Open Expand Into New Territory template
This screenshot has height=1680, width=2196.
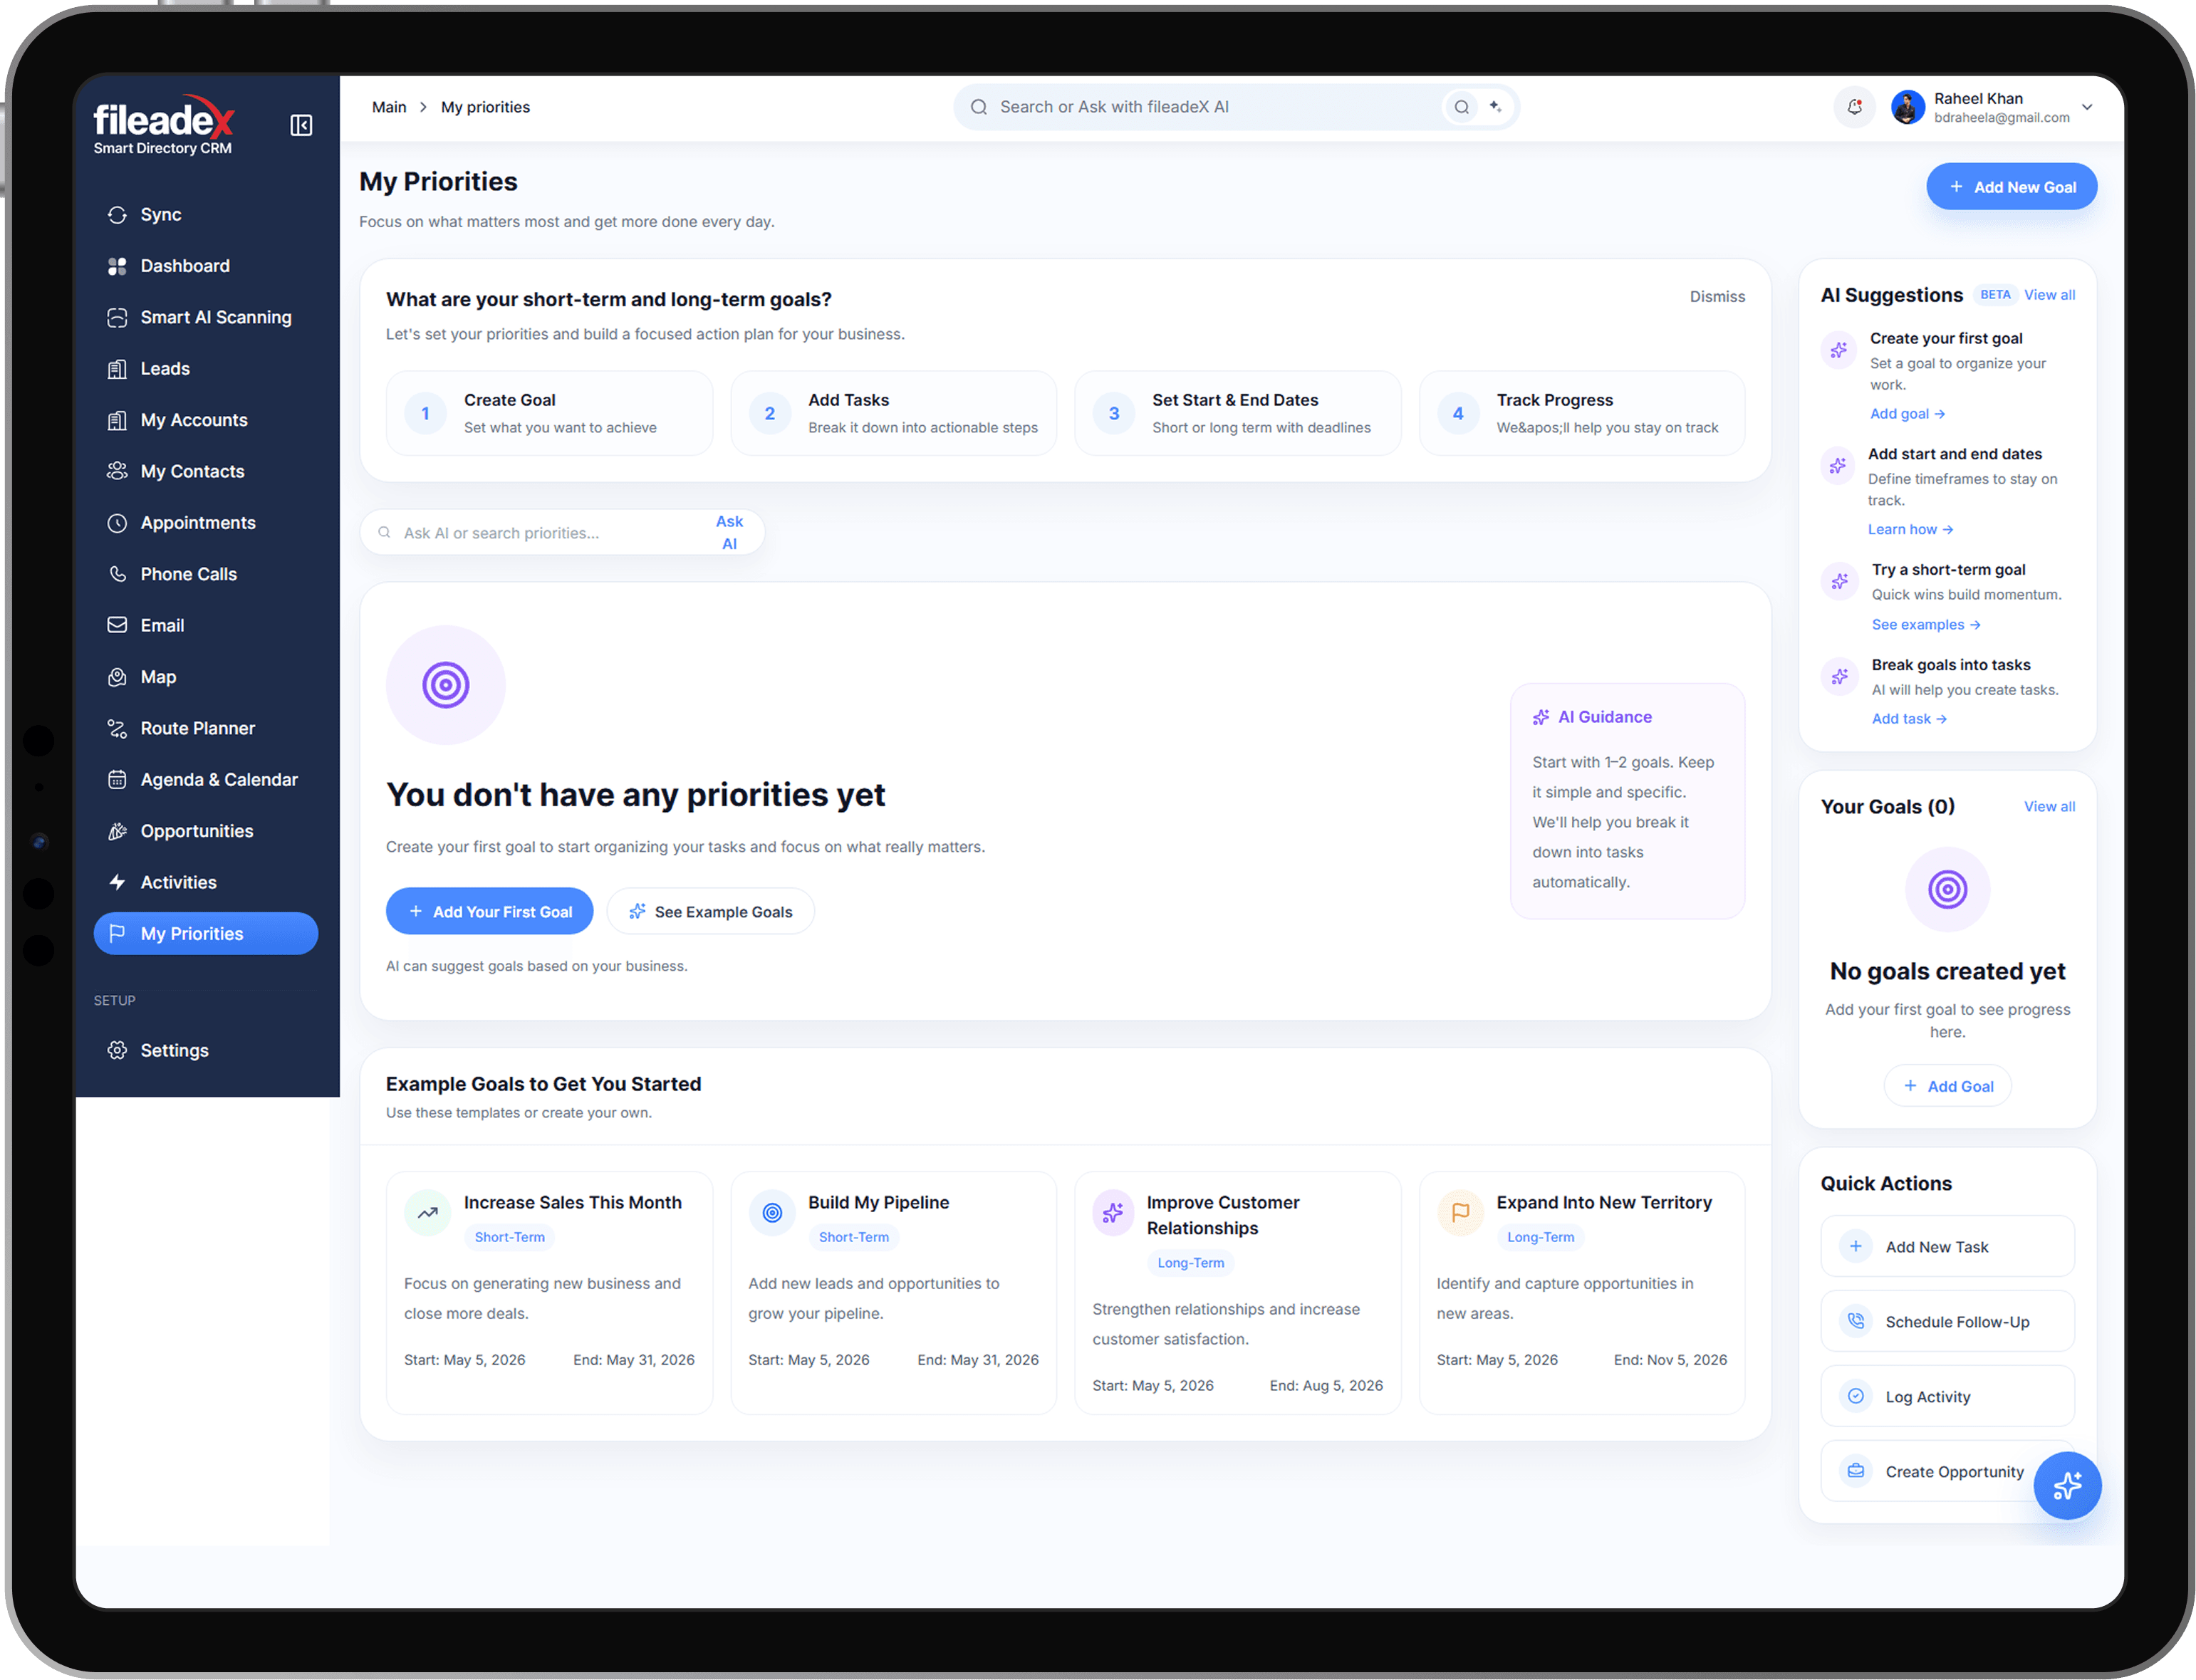point(1581,1292)
